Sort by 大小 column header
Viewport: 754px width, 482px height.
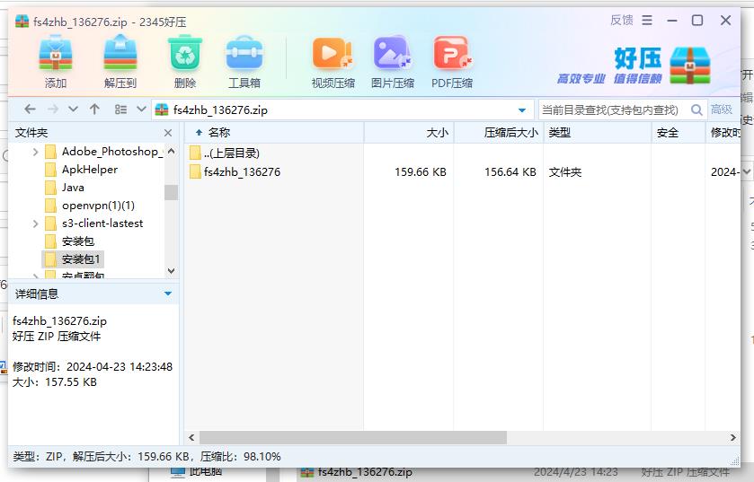[x=409, y=133]
